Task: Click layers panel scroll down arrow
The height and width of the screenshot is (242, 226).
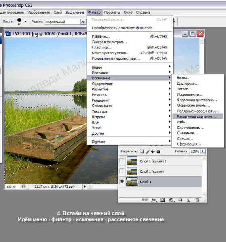Action: [x=204, y=194]
